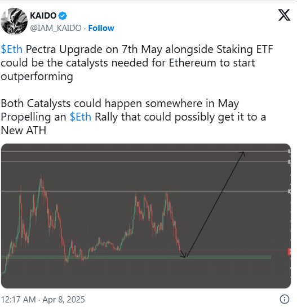
Task: Click the circled info icon beside the timestamp
Action: tap(284, 299)
